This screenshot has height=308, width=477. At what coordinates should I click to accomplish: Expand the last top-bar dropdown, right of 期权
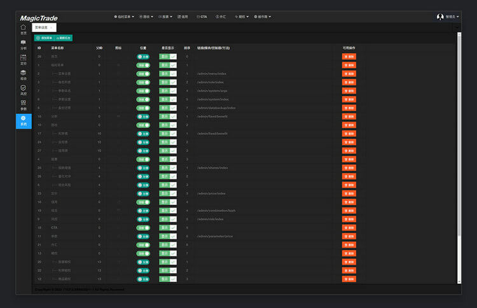pyautogui.click(x=263, y=17)
